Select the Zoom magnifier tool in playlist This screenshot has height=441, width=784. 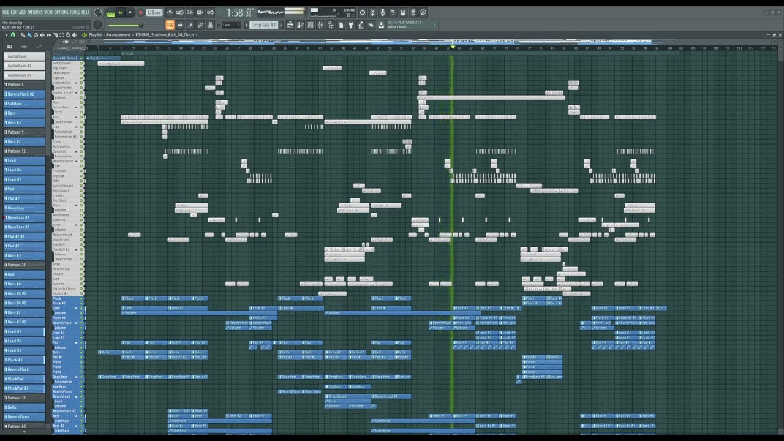tap(68, 35)
